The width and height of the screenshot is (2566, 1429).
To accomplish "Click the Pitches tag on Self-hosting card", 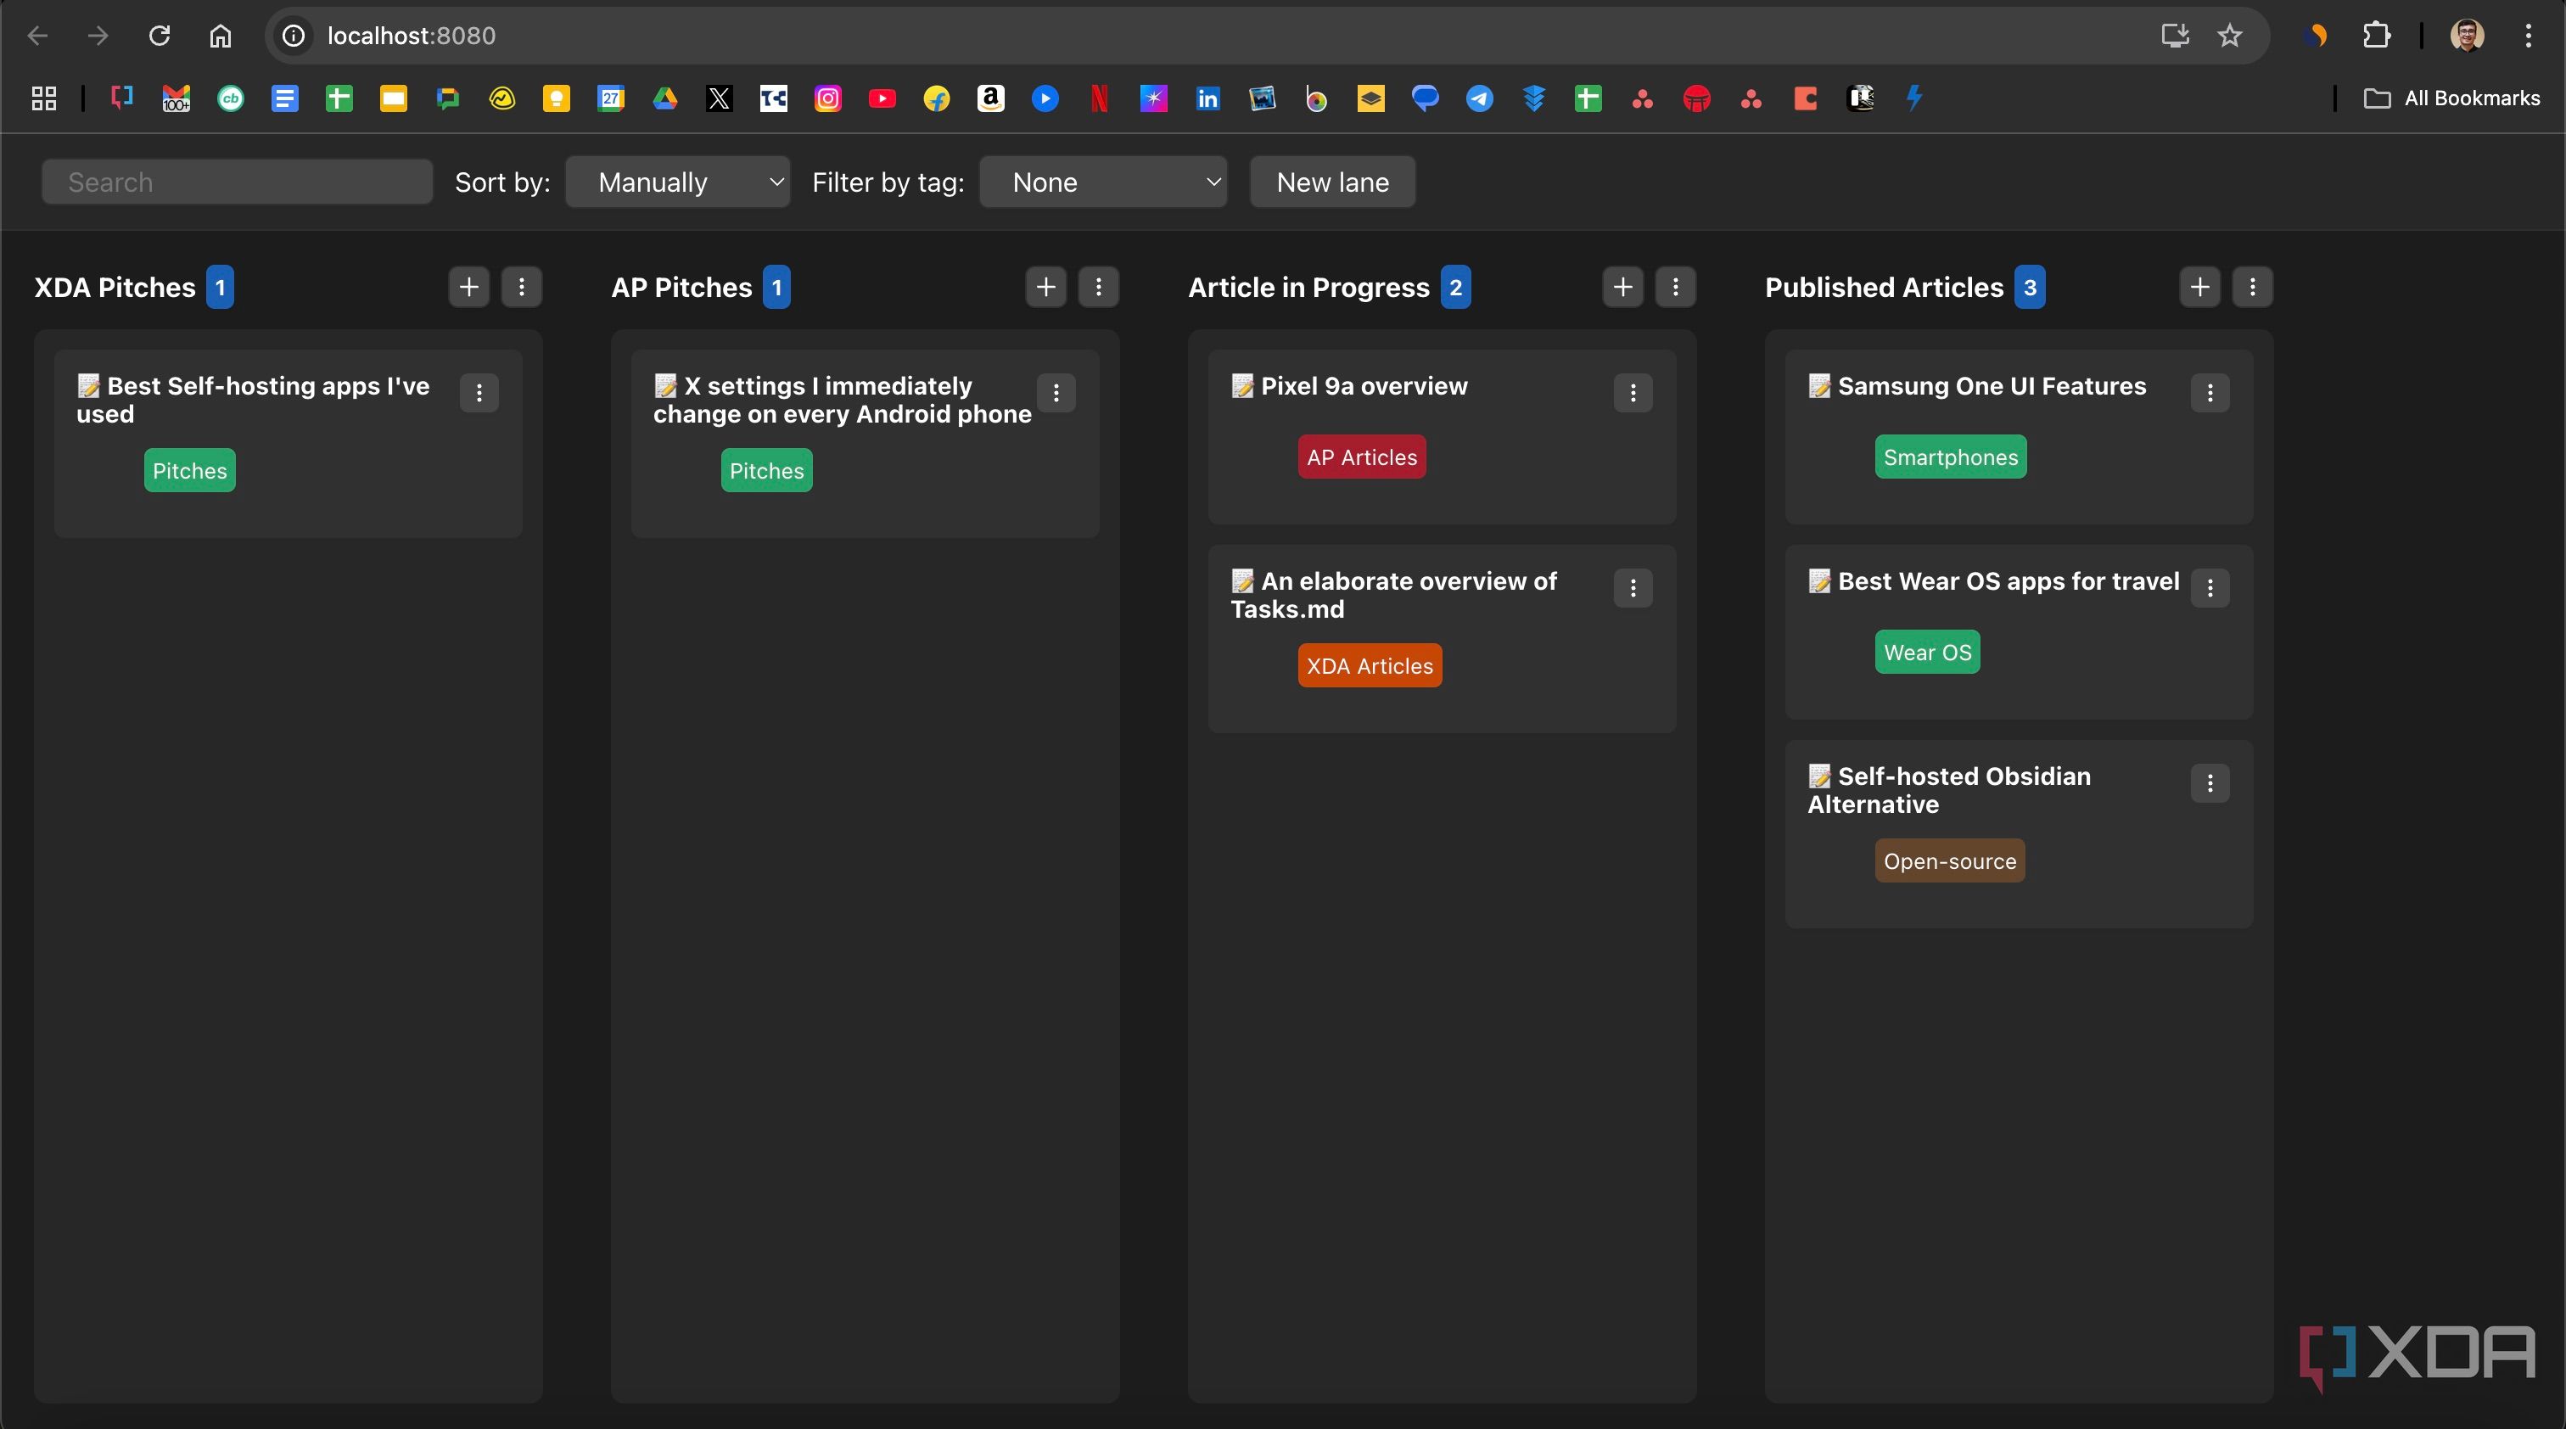I will tap(189, 470).
